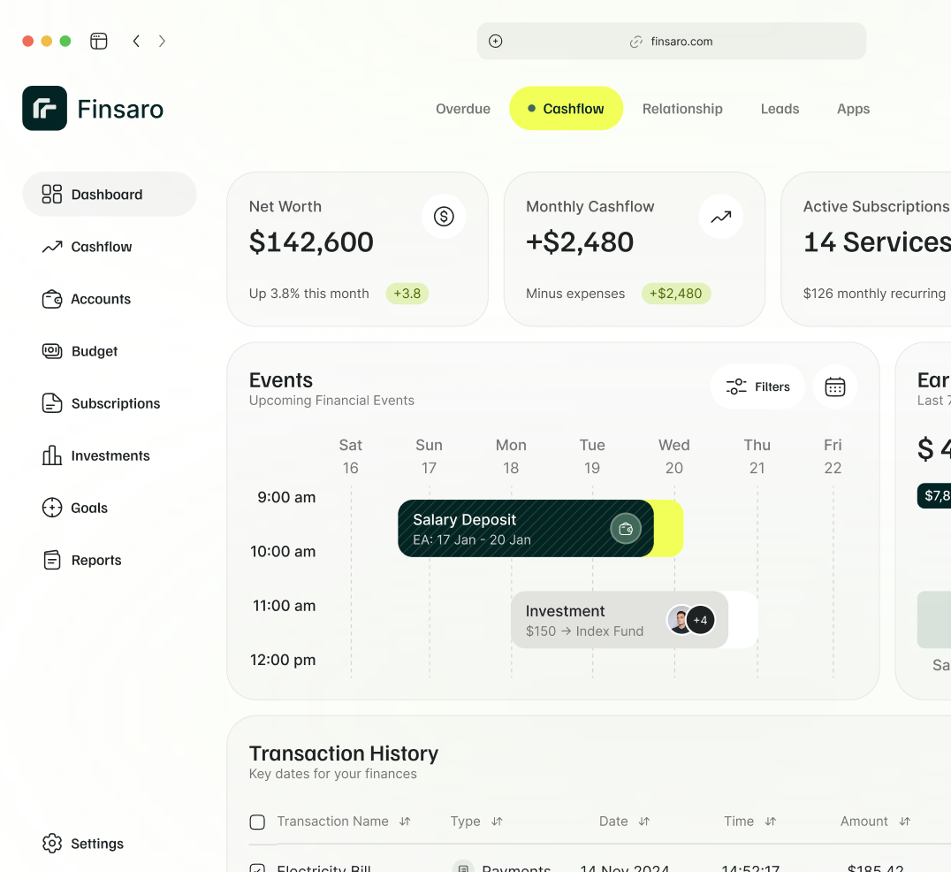Open the Apps tab
951x872 pixels.
pos(854,110)
